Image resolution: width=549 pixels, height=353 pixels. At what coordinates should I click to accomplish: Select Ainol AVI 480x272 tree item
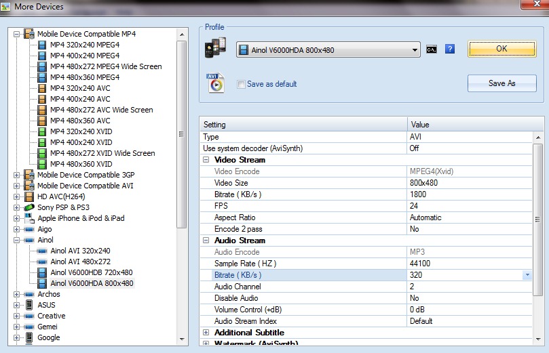tap(81, 262)
